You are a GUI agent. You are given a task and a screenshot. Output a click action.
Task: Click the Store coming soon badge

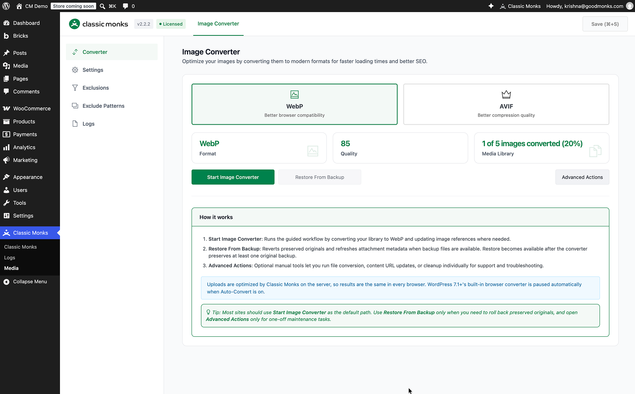(73, 6)
